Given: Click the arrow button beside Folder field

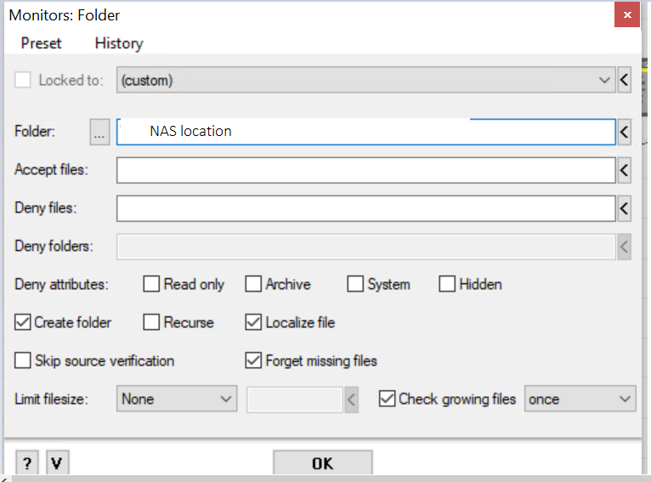Looking at the screenshot, I should click(624, 132).
